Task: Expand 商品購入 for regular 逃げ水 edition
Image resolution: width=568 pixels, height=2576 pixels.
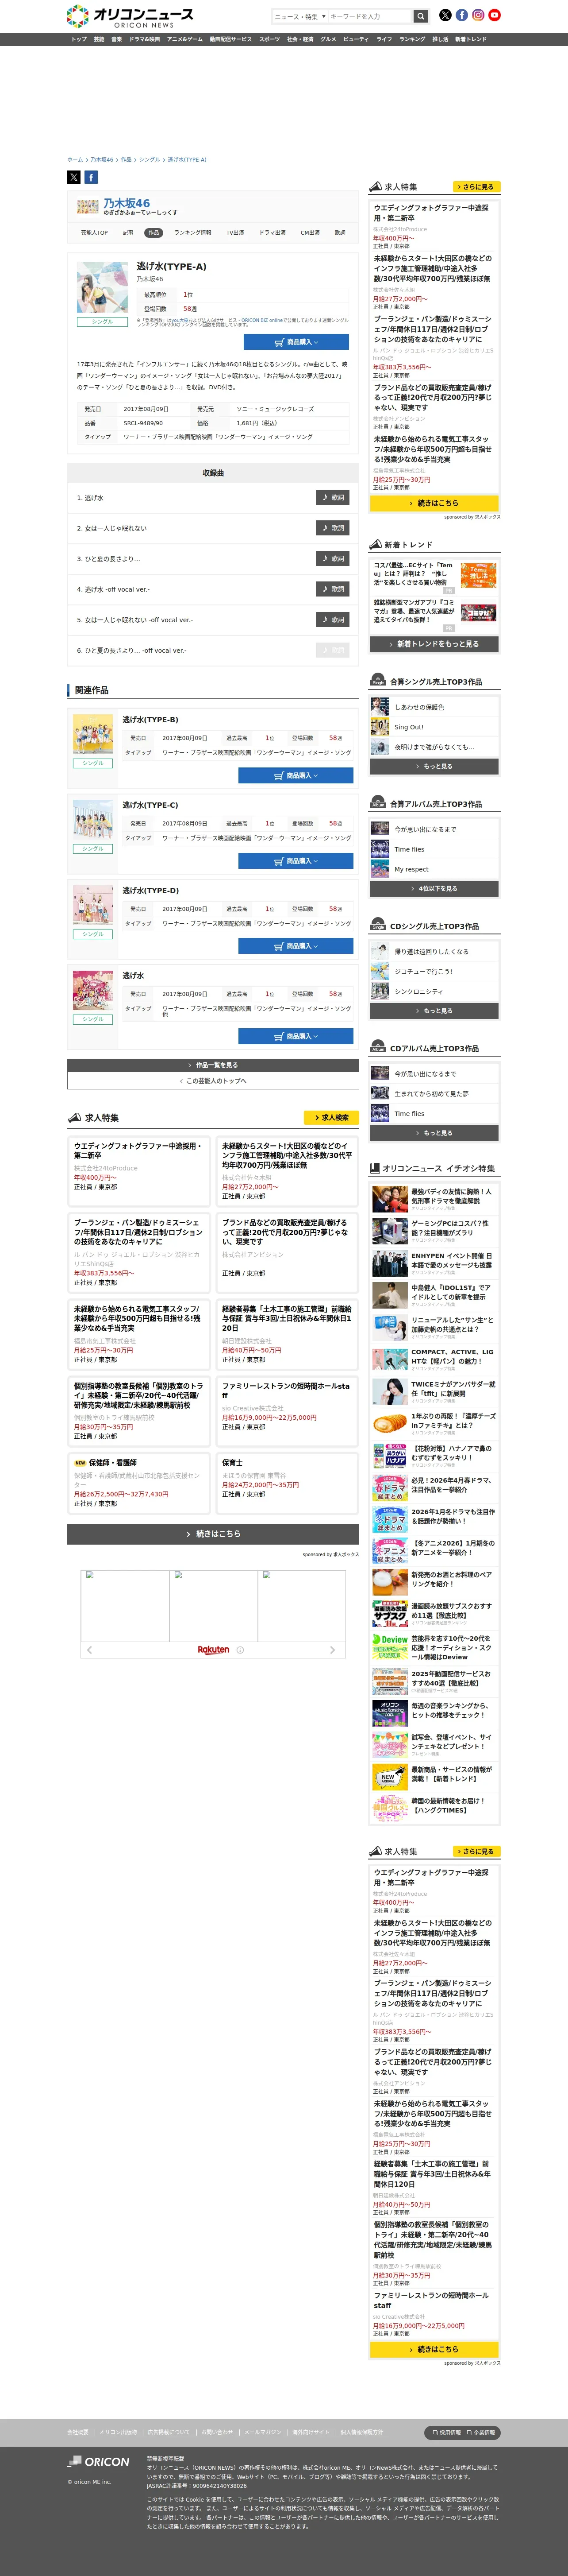Action: pos(296,1036)
